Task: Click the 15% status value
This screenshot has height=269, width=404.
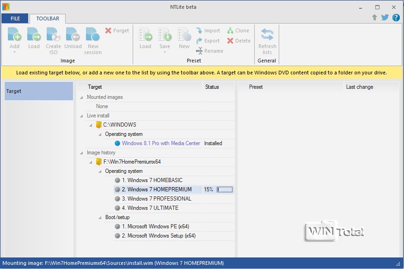Action: pyautogui.click(x=208, y=190)
